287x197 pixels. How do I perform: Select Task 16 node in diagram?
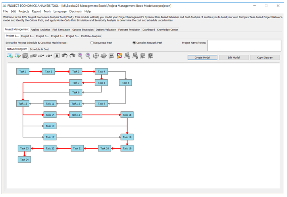coord(127,115)
